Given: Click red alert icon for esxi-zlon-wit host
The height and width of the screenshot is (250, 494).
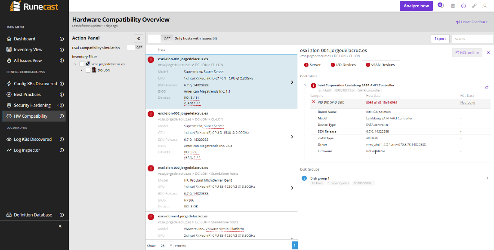Looking at the screenshot, I should tap(151, 216).
